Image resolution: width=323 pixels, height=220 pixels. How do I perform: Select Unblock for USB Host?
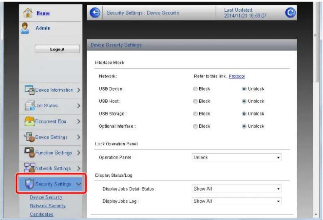(x=244, y=101)
